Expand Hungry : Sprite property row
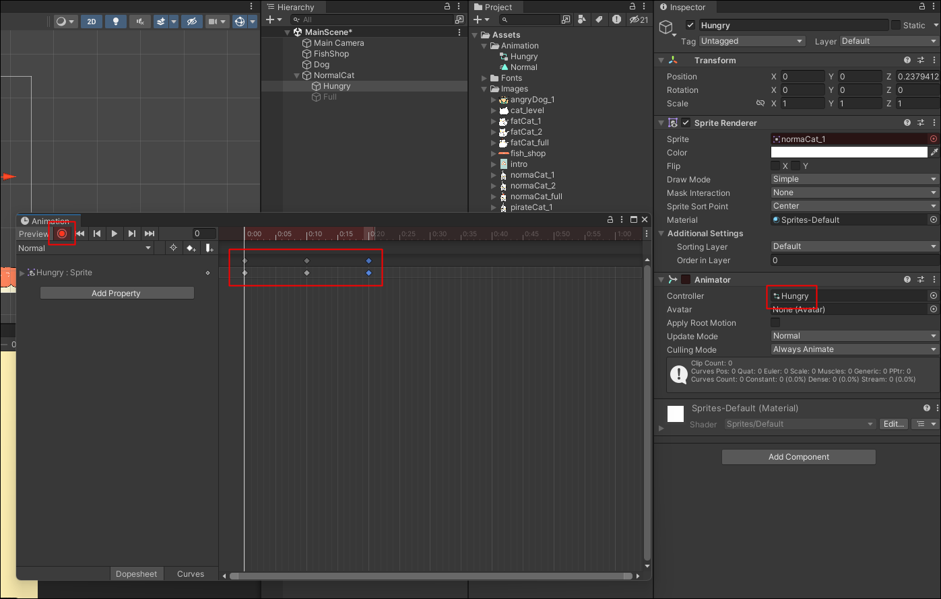941x599 pixels. click(x=22, y=273)
